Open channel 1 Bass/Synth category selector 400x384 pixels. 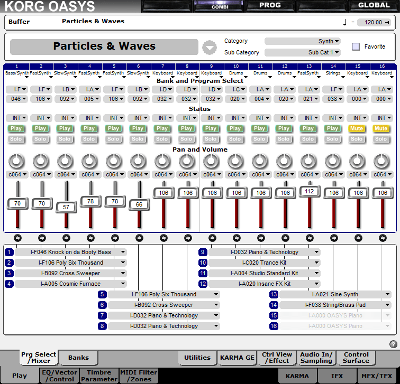16,73
